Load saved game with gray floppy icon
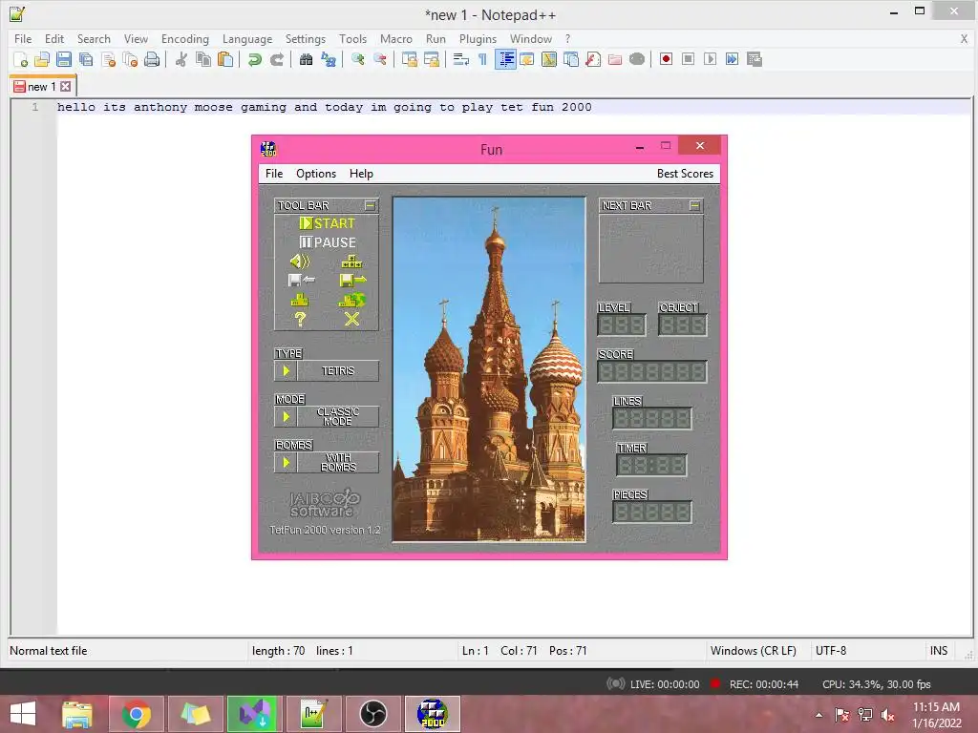Screen dimensions: 978x733 pyautogui.click(x=301, y=281)
